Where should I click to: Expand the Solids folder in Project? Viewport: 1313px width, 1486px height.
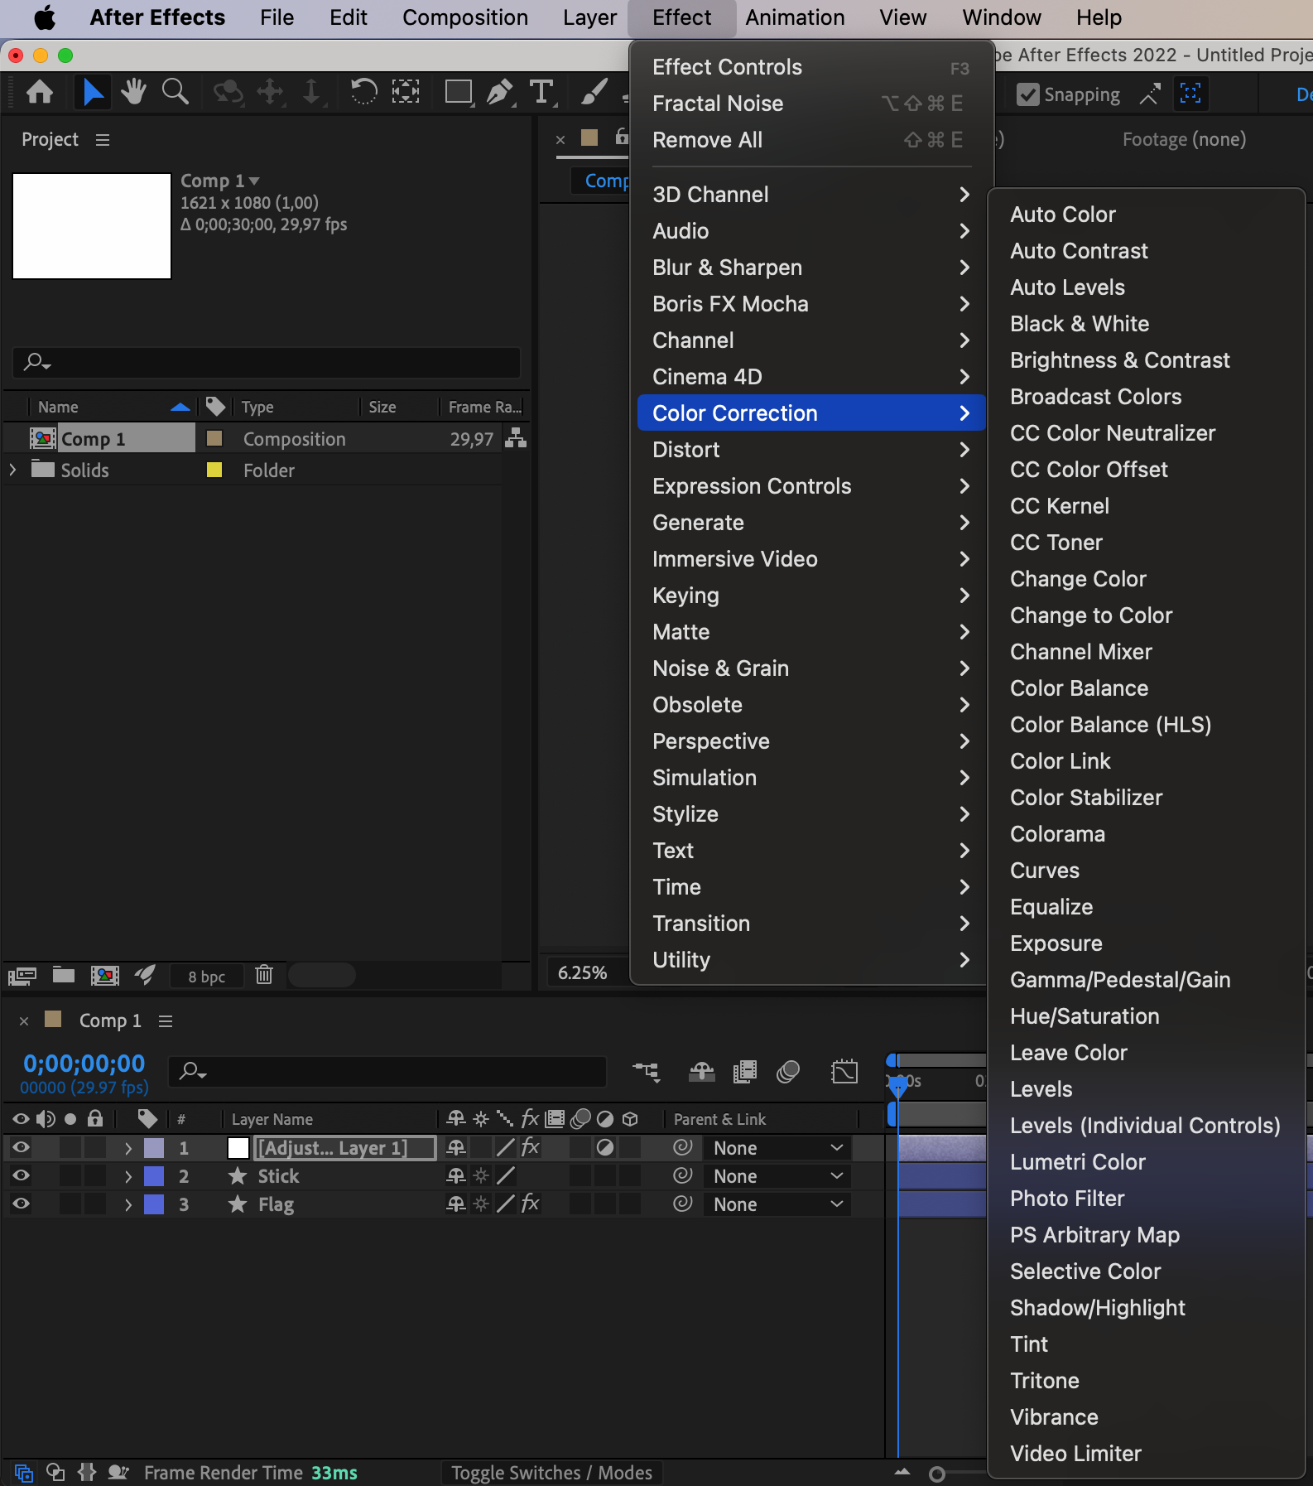(12, 470)
